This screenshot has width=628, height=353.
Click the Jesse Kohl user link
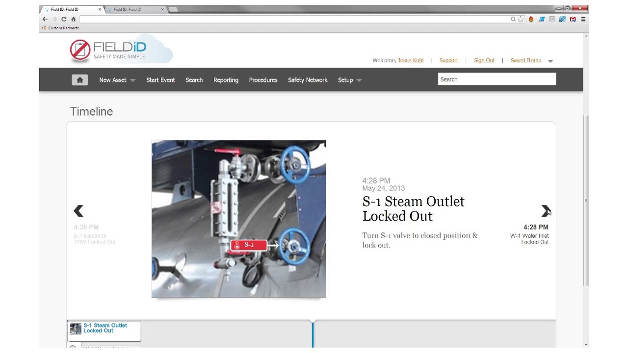tap(411, 60)
